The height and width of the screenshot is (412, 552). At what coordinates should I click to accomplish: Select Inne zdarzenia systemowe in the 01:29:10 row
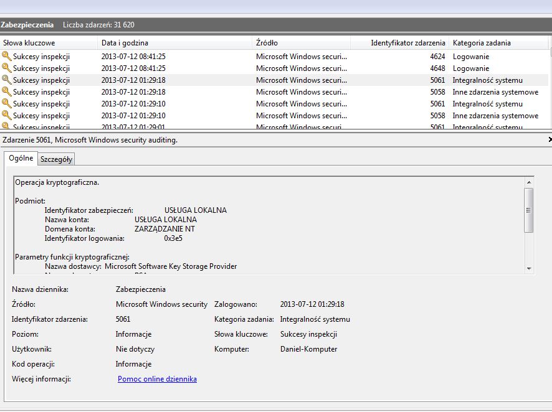[495, 116]
